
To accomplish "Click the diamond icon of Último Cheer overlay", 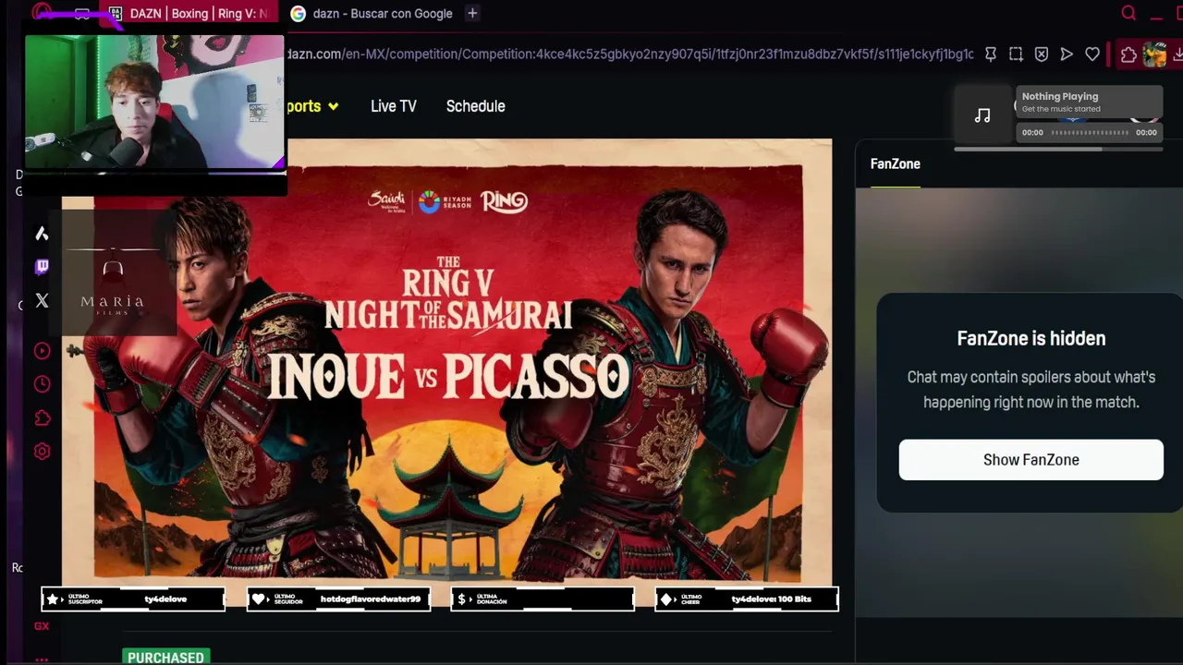I will (x=666, y=599).
